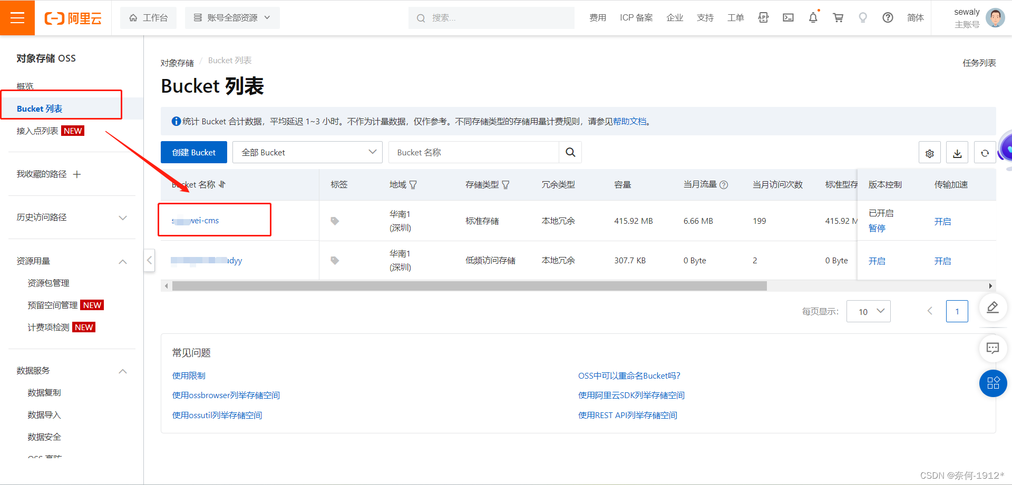The image size is (1012, 485).
Task: Click the lightbulb tips icon
Action: click(863, 18)
